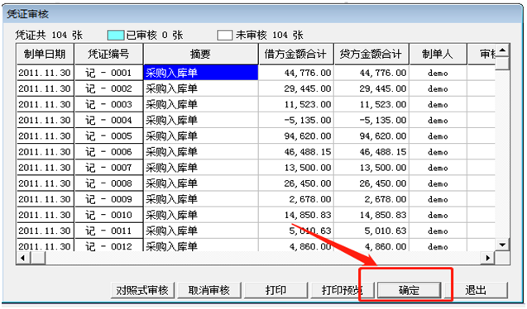Click debit amount 14,850.83
Viewport: 527px width, 309px height.
[x=308, y=215]
